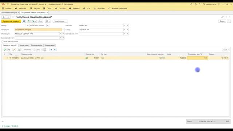Open the left Банковский счет open icon

pyautogui.click(x=63, y=38)
